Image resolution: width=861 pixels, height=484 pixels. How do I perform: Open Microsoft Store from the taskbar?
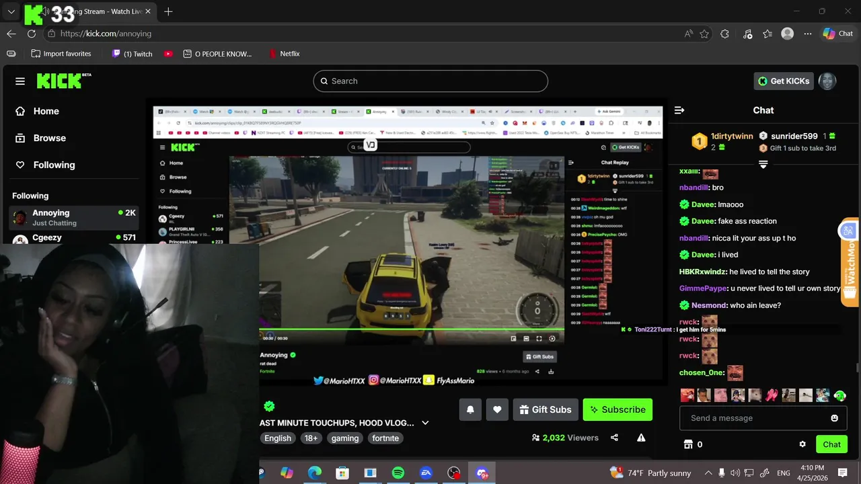(x=342, y=473)
